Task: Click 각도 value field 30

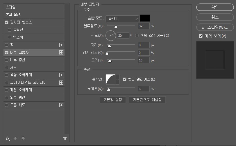Action: click(x=123, y=36)
